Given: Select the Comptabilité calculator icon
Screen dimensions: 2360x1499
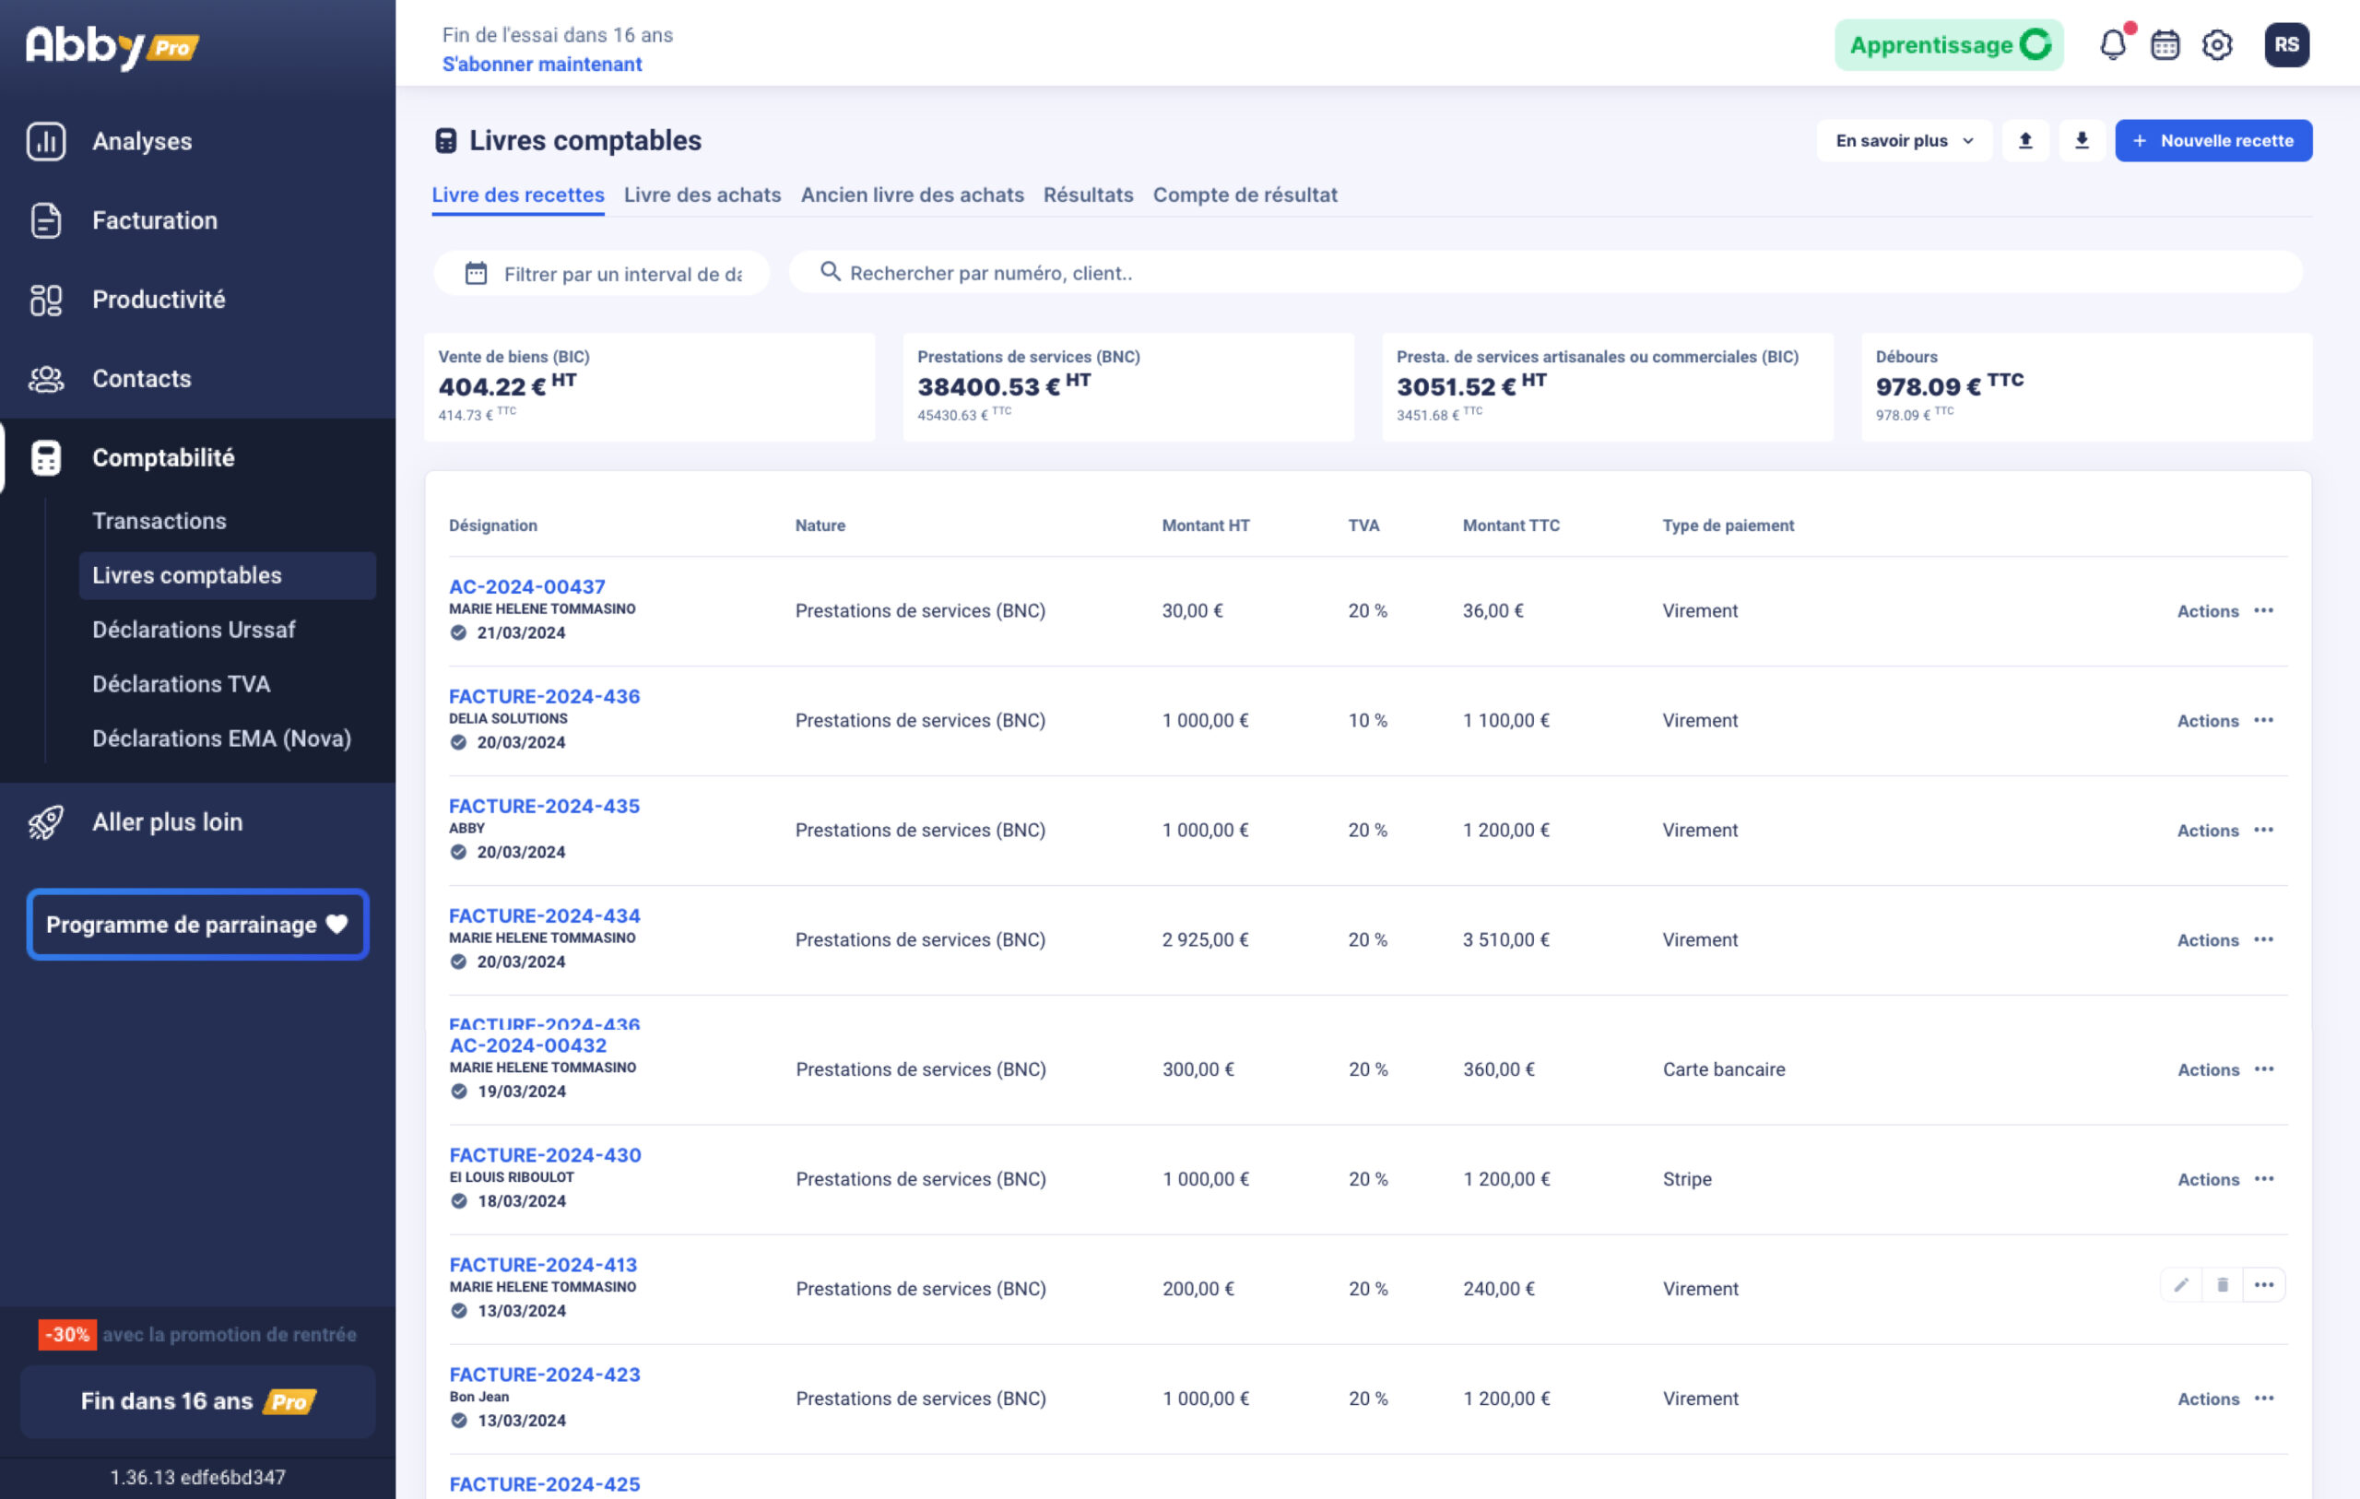Looking at the screenshot, I should tap(45, 457).
